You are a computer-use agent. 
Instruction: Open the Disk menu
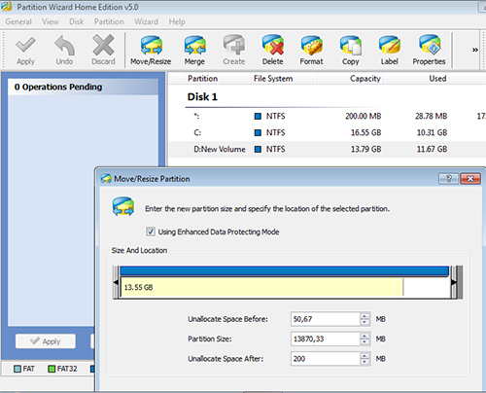click(77, 21)
